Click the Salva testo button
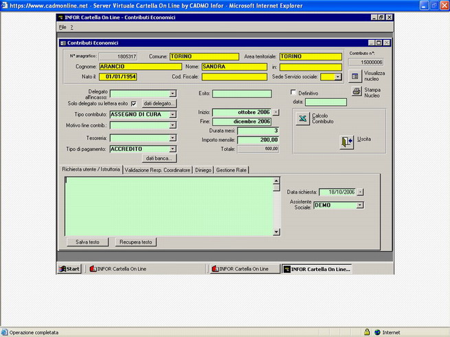This screenshot has height=337, width=450. point(87,242)
